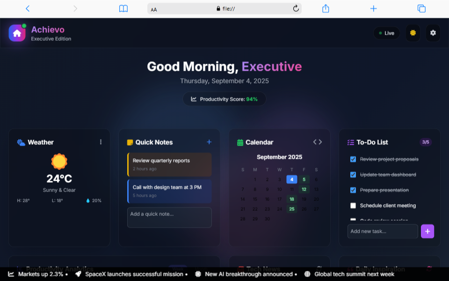449x281 pixels.
Task: Check the Schedule client meeting task
Action: [353, 206]
